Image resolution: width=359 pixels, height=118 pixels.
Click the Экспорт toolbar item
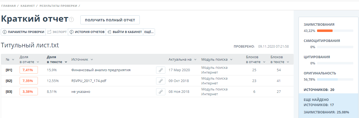[57, 32]
